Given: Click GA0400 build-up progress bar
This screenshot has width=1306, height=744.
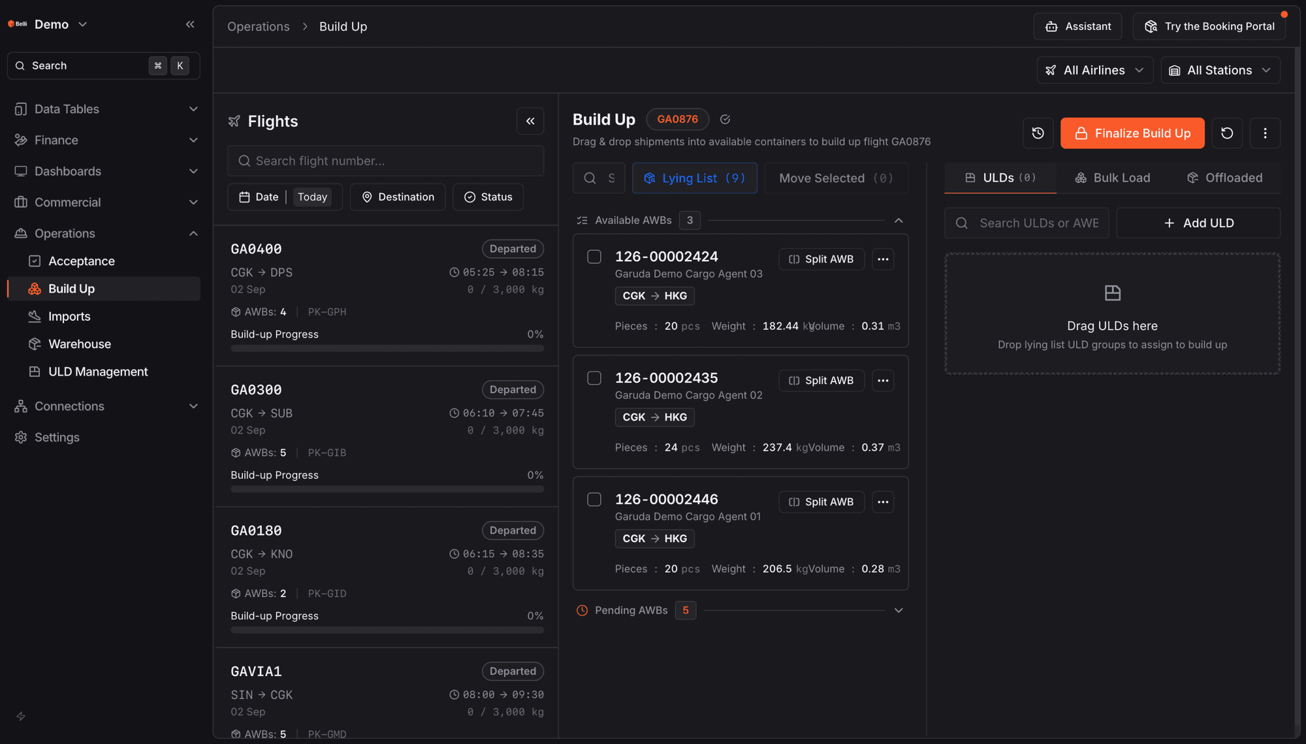Looking at the screenshot, I should (x=387, y=349).
